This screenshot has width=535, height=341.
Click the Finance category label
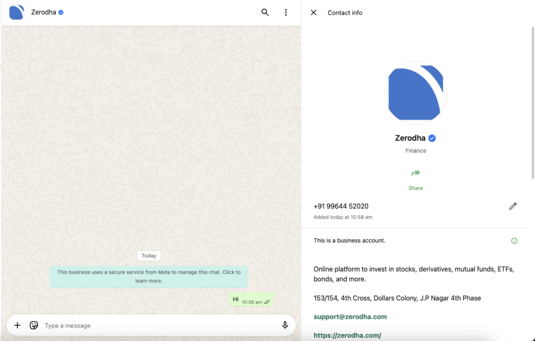tap(415, 150)
